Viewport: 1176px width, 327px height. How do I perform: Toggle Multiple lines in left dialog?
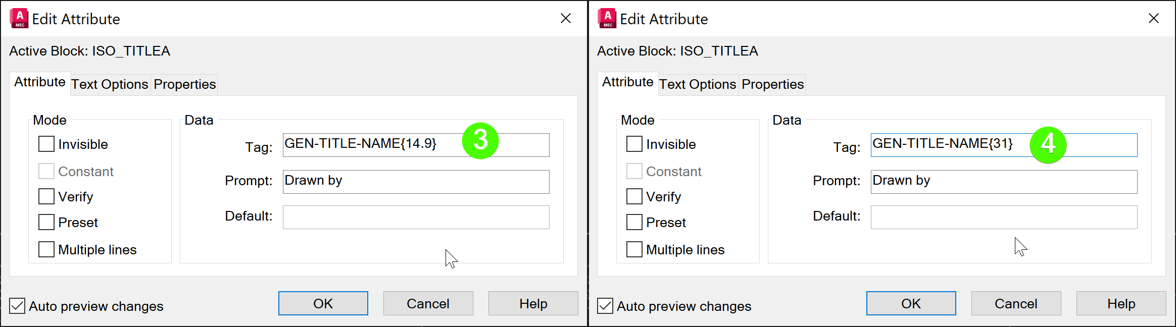pyautogui.click(x=46, y=249)
